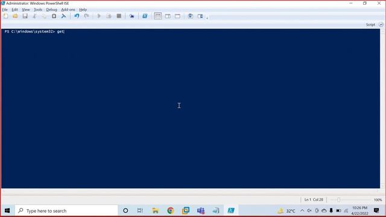Open the Edit menu
Image resolution: width=386 pixels, height=217 pixels.
[14, 10]
